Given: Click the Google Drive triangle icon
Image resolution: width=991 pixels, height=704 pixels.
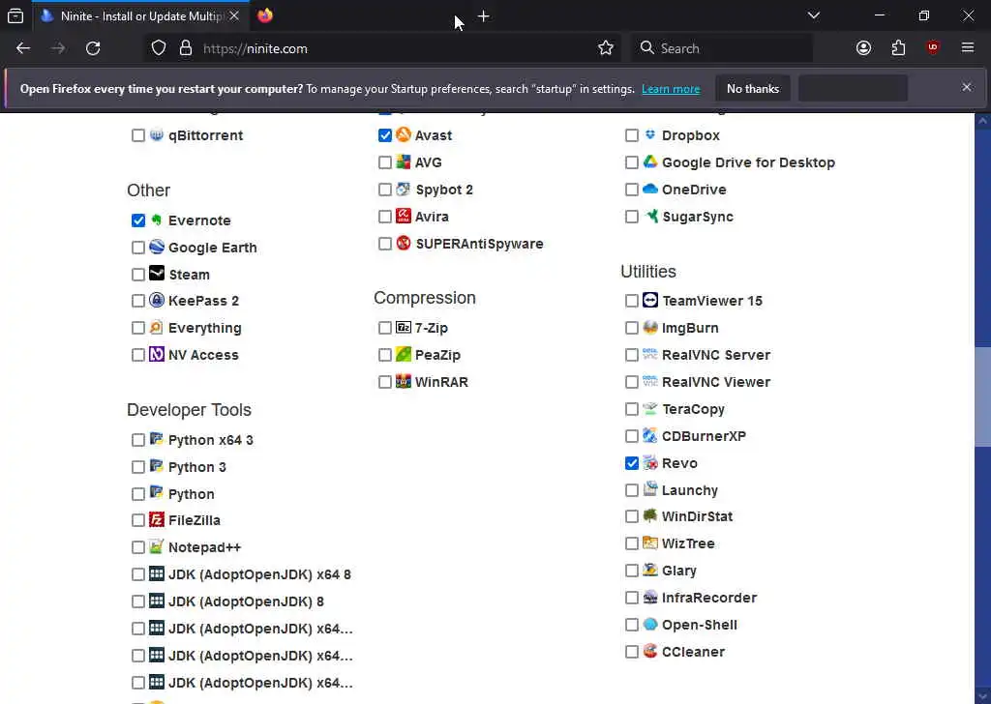Looking at the screenshot, I should coord(650,161).
